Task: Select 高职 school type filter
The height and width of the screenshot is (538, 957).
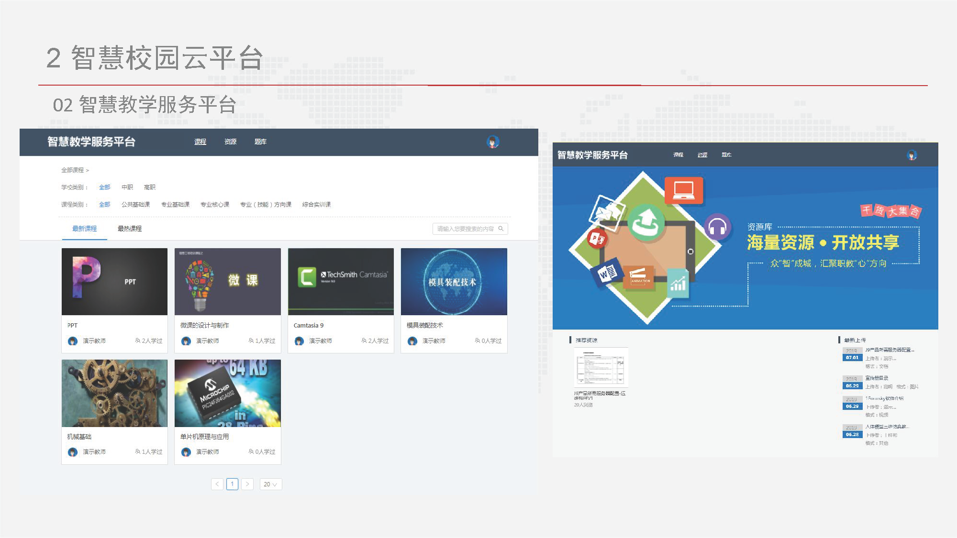Action: tap(150, 187)
